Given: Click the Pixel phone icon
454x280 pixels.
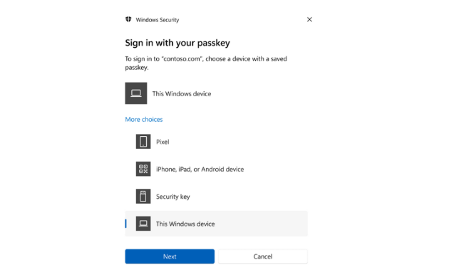Looking at the screenshot, I should 143,142.
